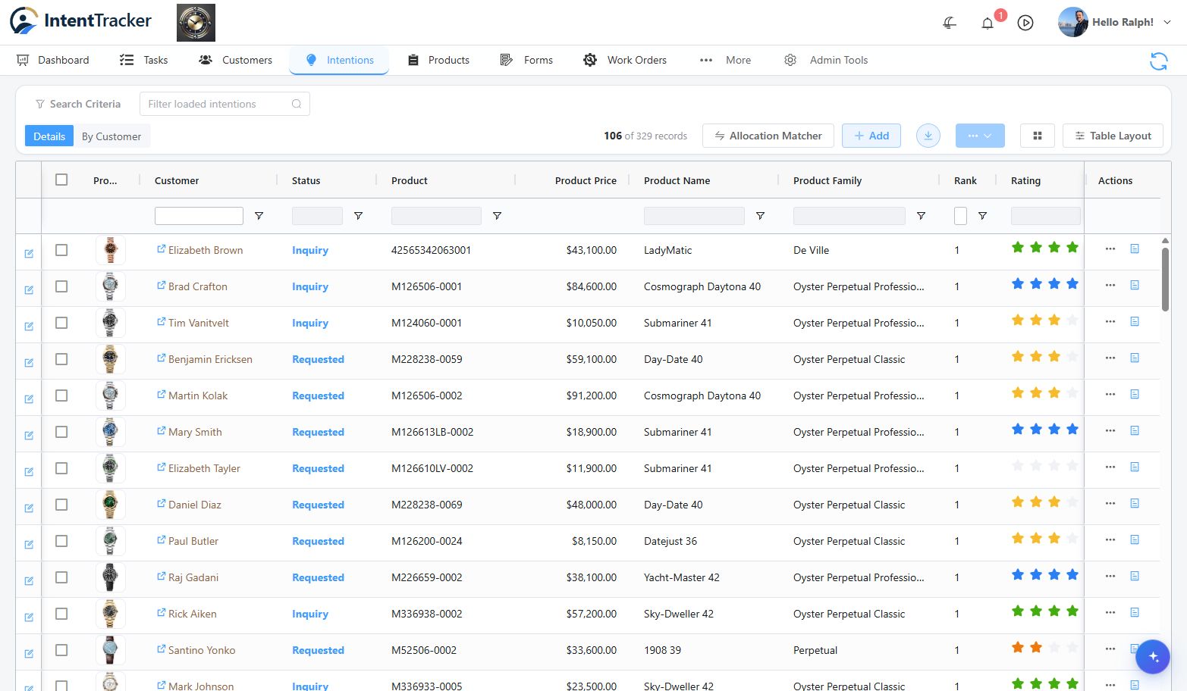Click the Product Name filter funnel
Screen dimensions: 1187x691
pyautogui.click(x=760, y=216)
